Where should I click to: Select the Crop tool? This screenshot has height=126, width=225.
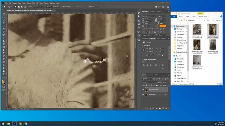(4, 26)
